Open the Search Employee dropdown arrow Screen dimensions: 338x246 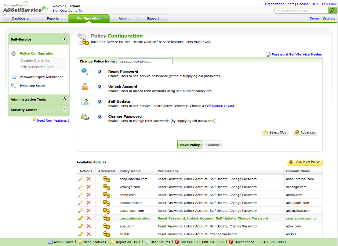278,11
